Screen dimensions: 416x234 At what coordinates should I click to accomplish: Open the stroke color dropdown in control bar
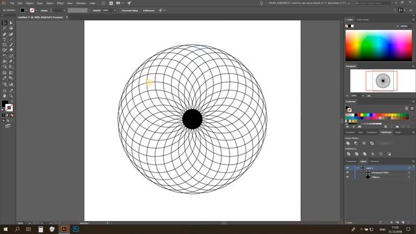click(x=36, y=10)
